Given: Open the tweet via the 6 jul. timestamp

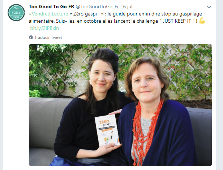Looking at the screenshot, I should point(128,6).
